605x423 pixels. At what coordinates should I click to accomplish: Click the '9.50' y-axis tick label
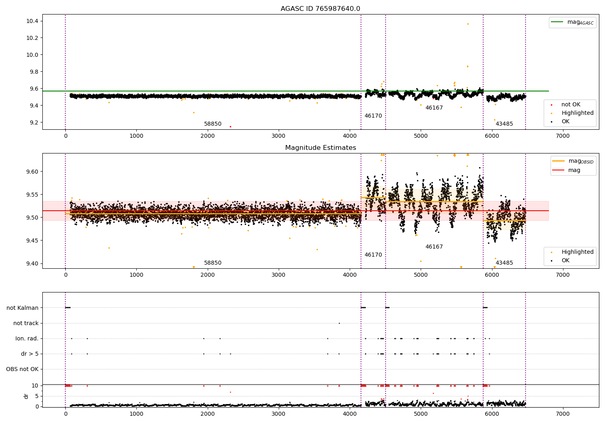pyautogui.click(x=33, y=218)
